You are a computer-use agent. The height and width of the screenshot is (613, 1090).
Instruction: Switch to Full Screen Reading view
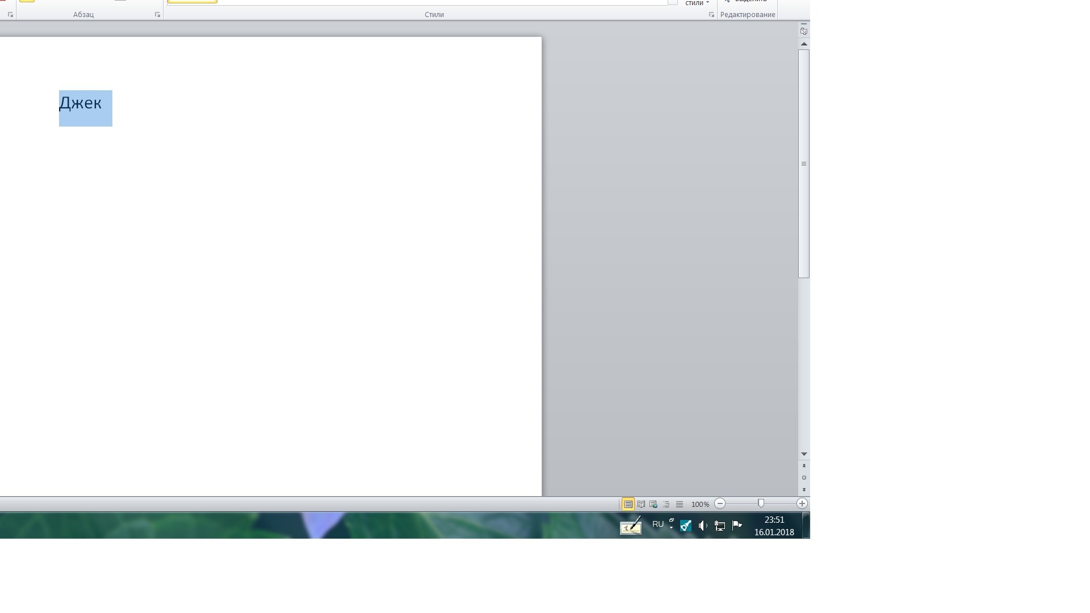click(x=641, y=504)
